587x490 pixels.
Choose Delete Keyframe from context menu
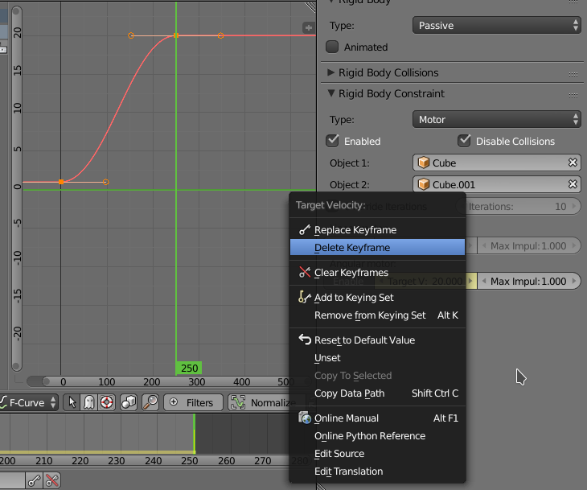377,247
